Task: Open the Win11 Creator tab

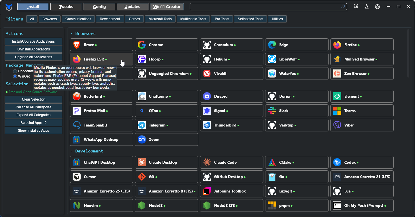Action: click(x=167, y=7)
